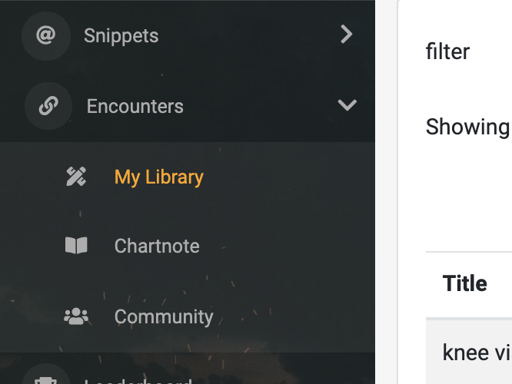Open My Library under Encounters
The image size is (512, 384).
(x=159, y=177)
